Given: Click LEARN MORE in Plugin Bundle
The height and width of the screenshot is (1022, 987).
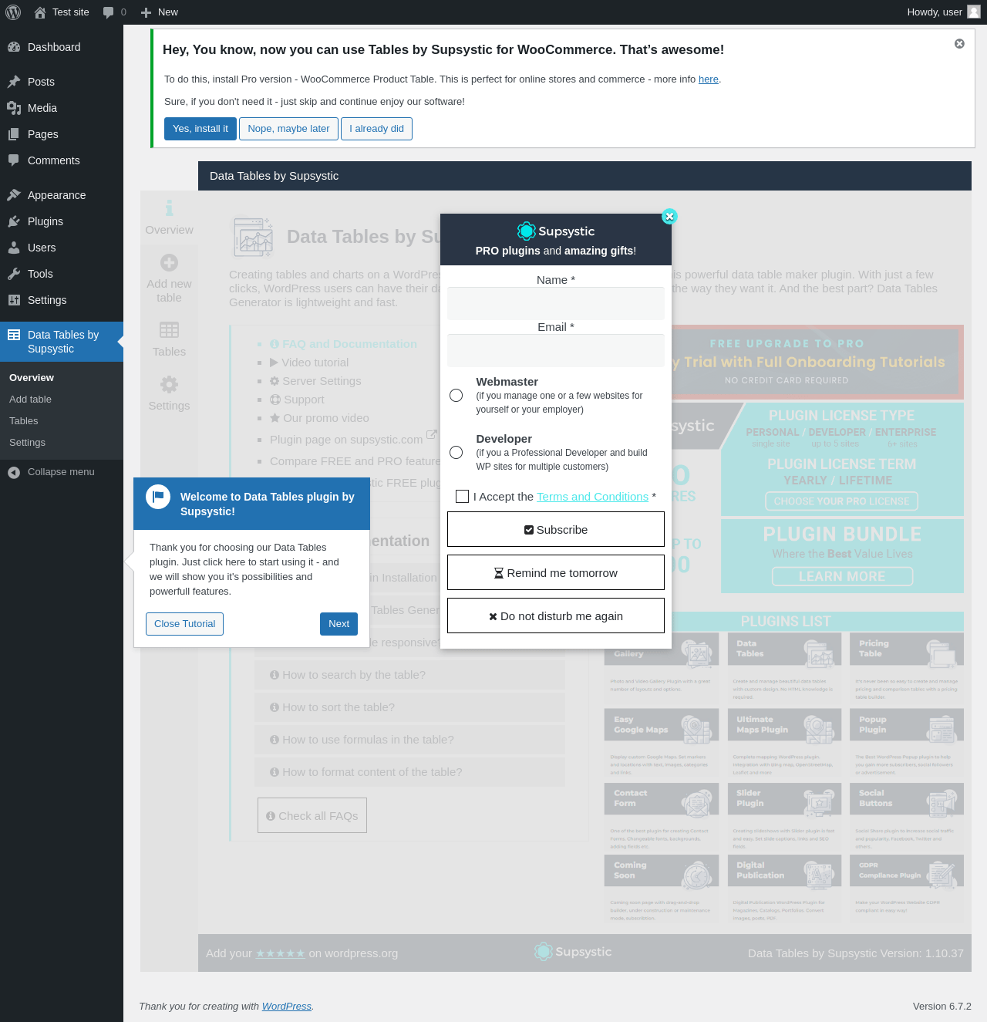Looking at the screenshot, I should pos(842,576).
